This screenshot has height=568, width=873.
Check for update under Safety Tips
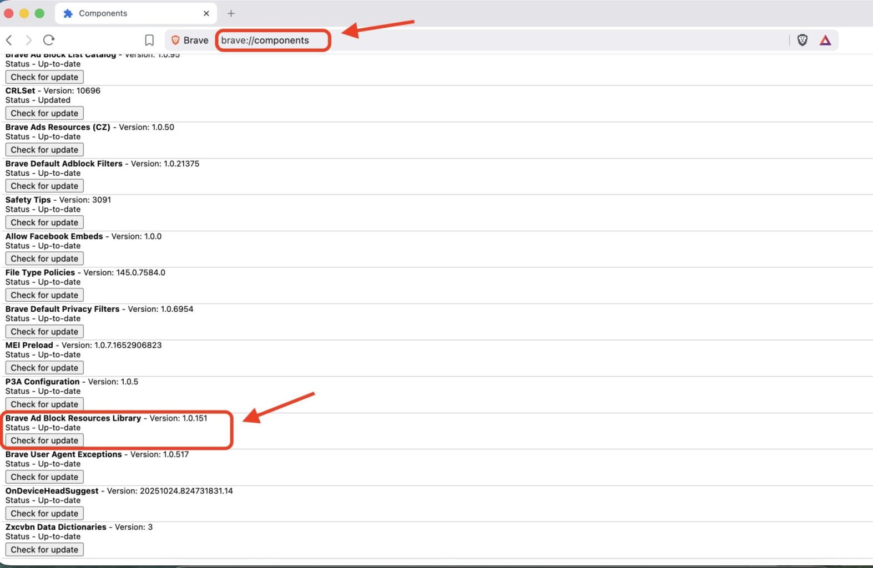click(x=44, y=222)
